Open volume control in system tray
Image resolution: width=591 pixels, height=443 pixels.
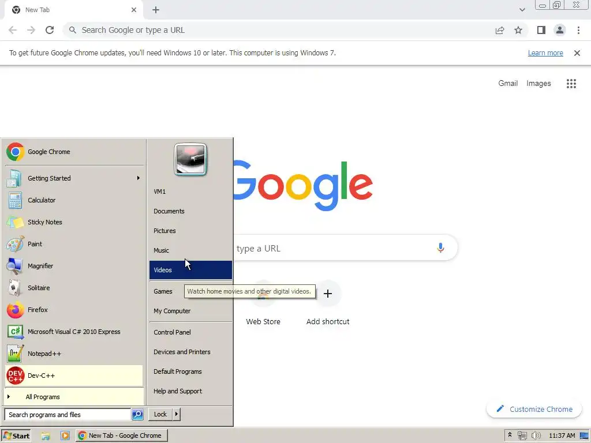(x=536, y=436)
